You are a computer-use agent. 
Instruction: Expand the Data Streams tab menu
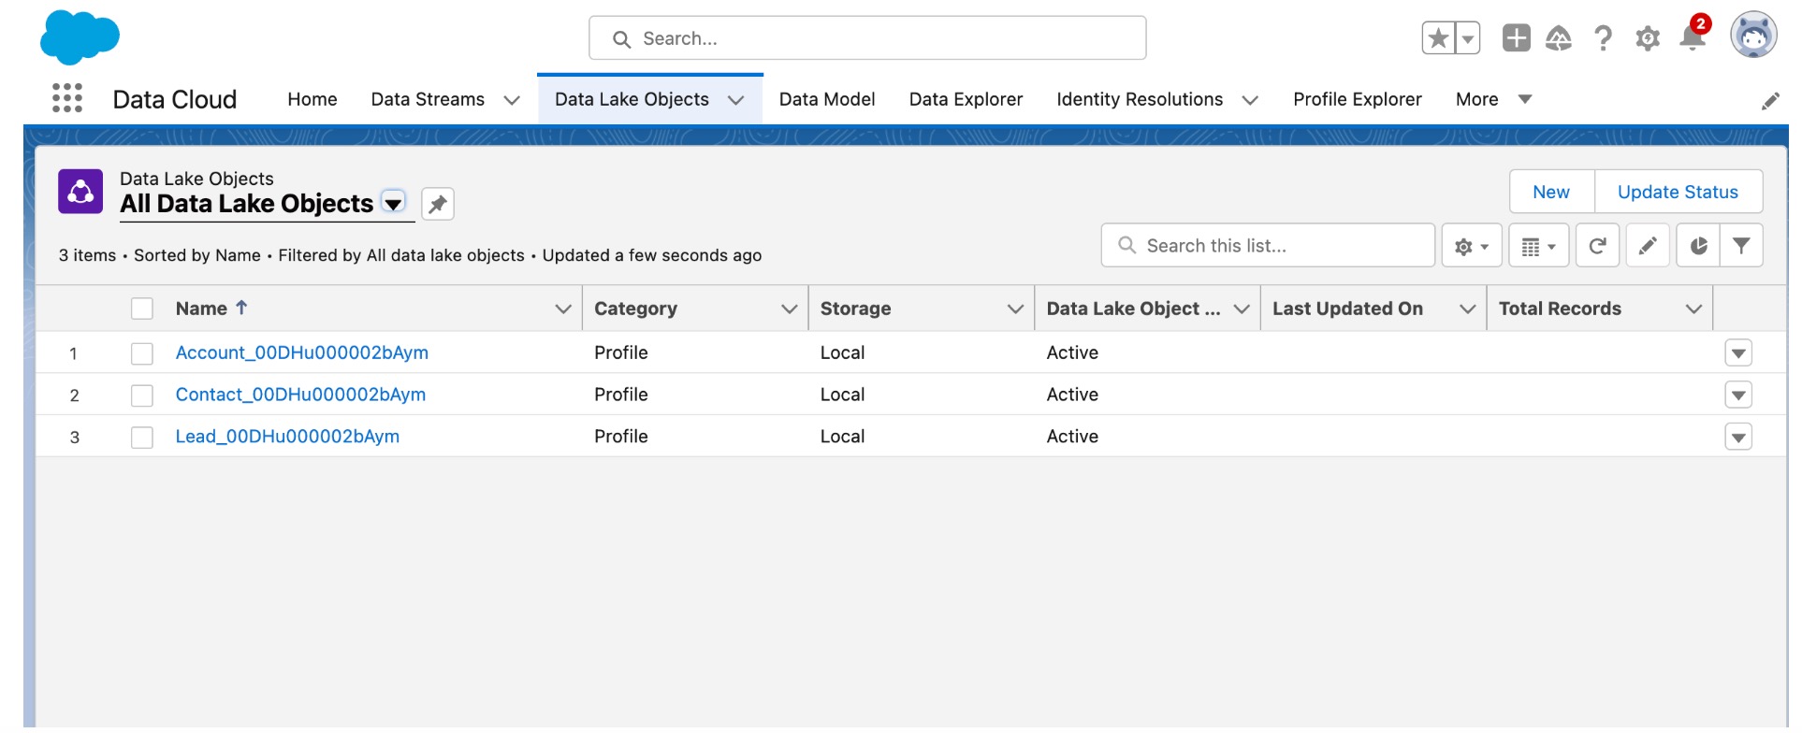tap(512, 100)
